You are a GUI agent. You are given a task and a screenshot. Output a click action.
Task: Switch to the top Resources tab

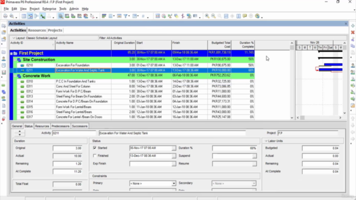37,30
